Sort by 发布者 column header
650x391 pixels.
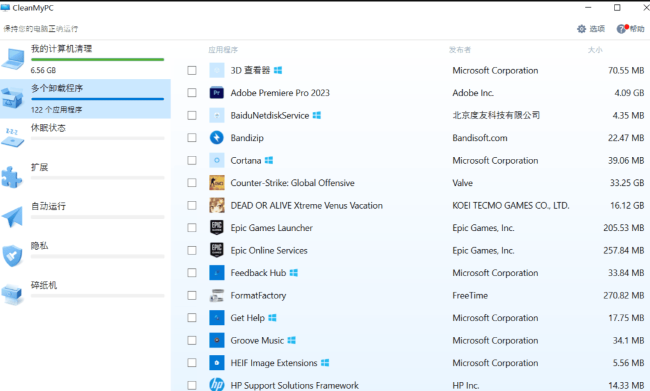460,50
